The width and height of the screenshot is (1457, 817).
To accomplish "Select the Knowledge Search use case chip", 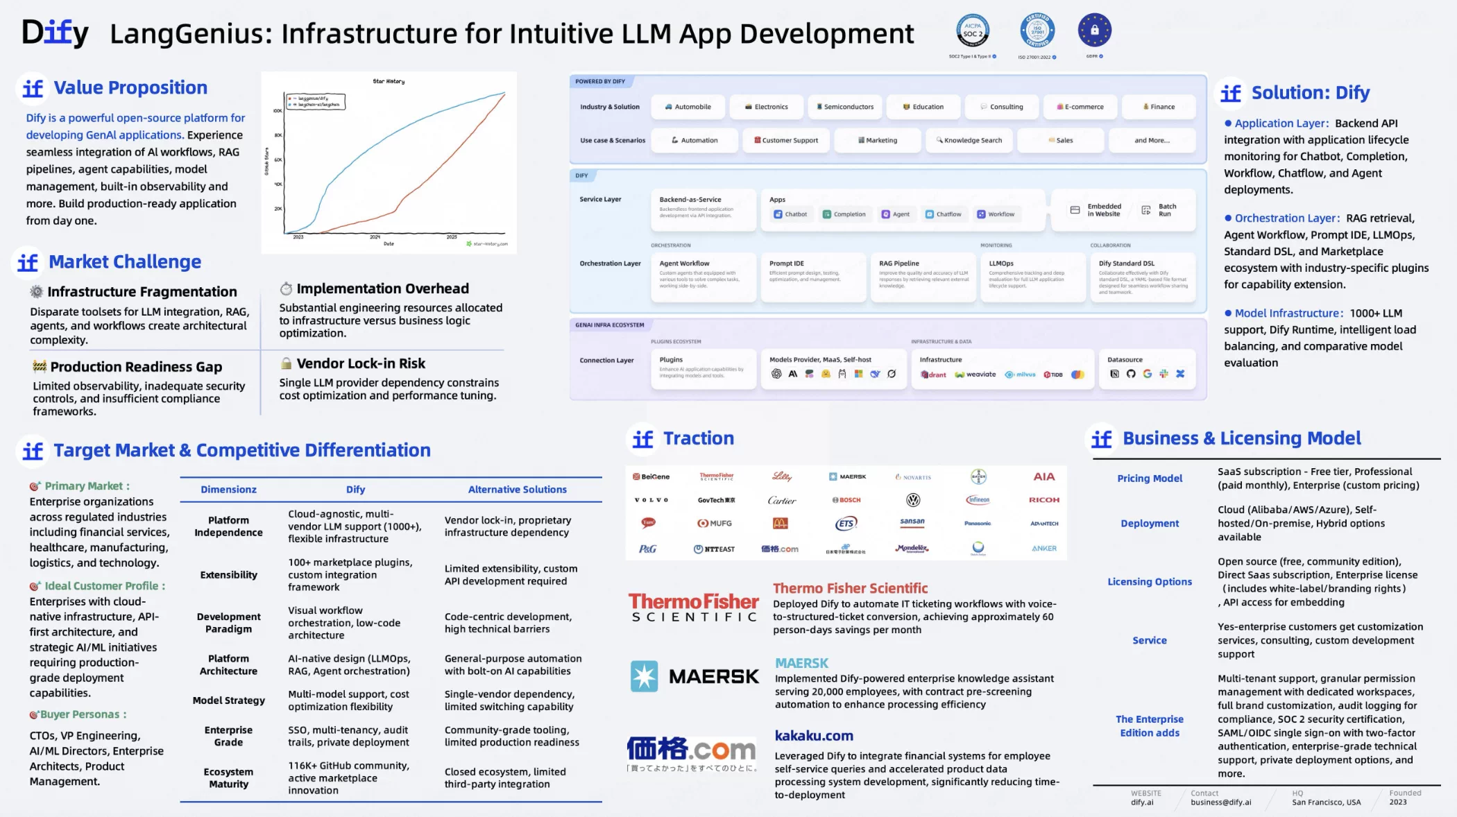I will pos(969,140).
